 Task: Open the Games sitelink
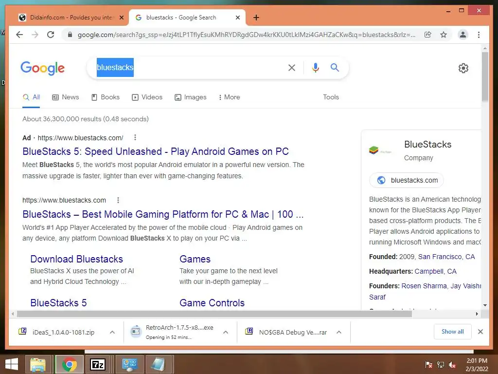(195, 259)
